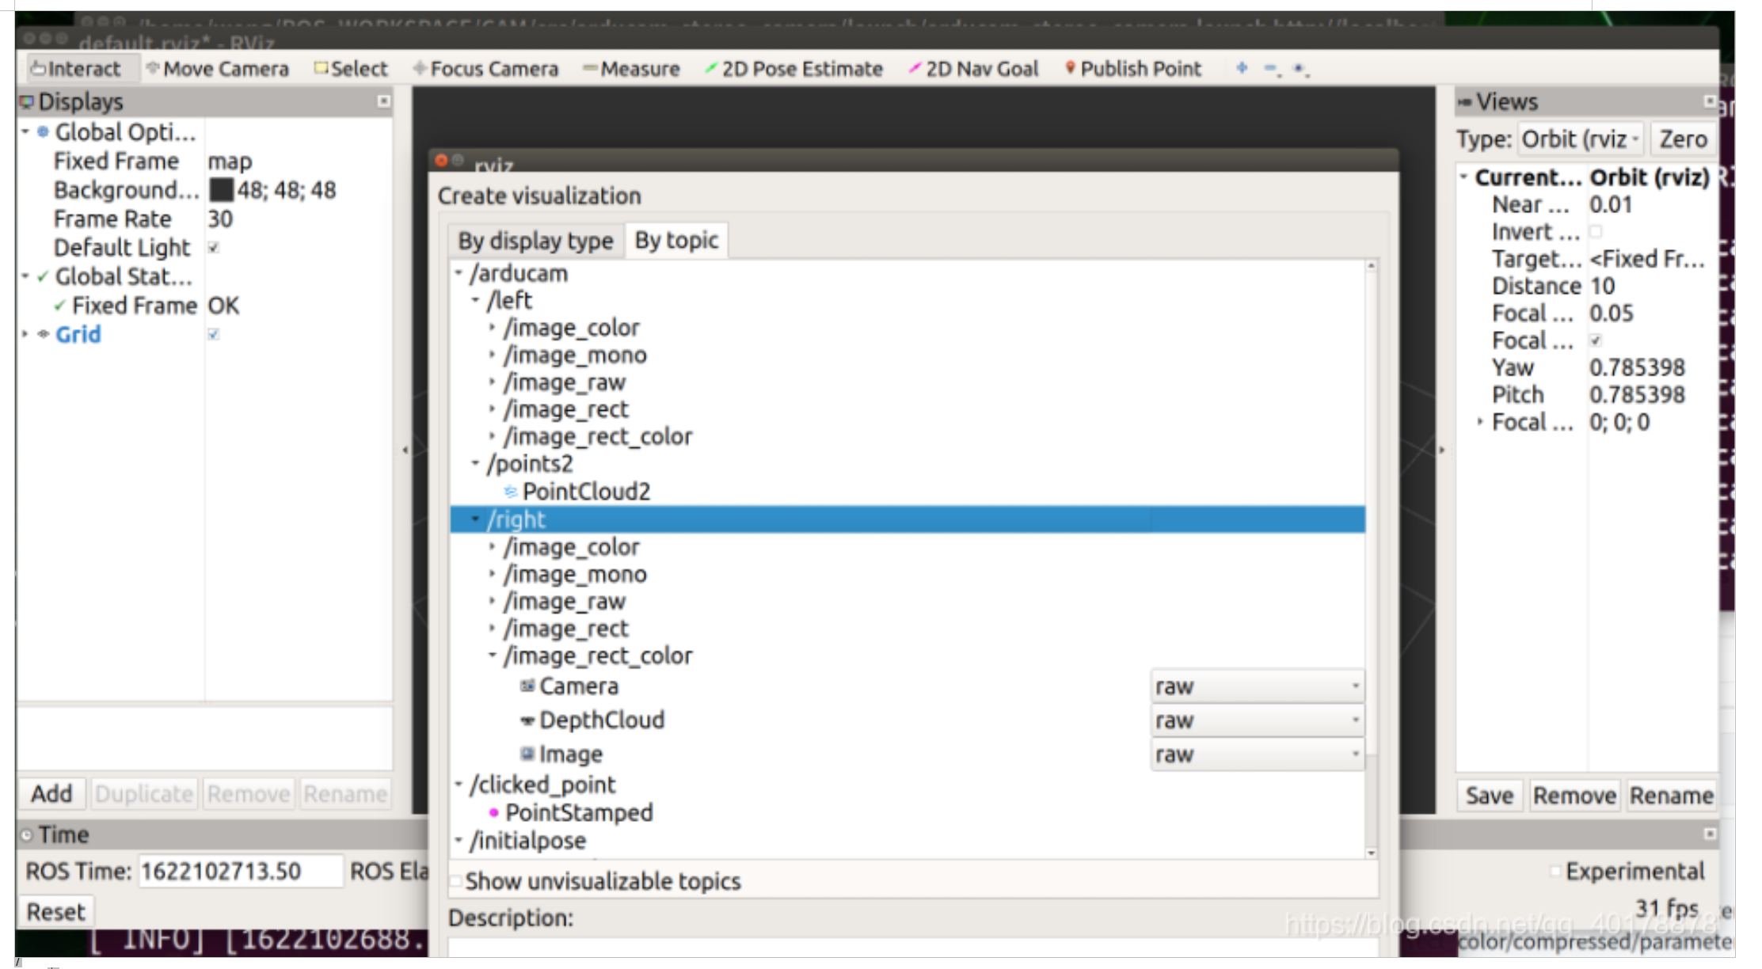This screenshot has width=1762, height=969.
Task: Open the view Type dropdown showing Orbit
Action: point(1581,138)
